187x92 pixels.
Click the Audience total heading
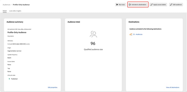click(74, 22)
